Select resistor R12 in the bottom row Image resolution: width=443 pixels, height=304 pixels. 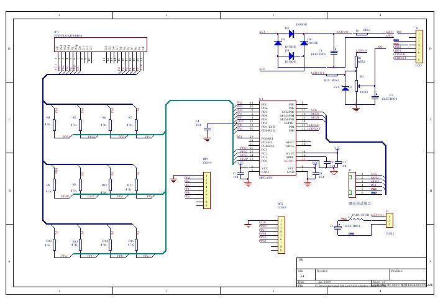(x=54, y=245)
